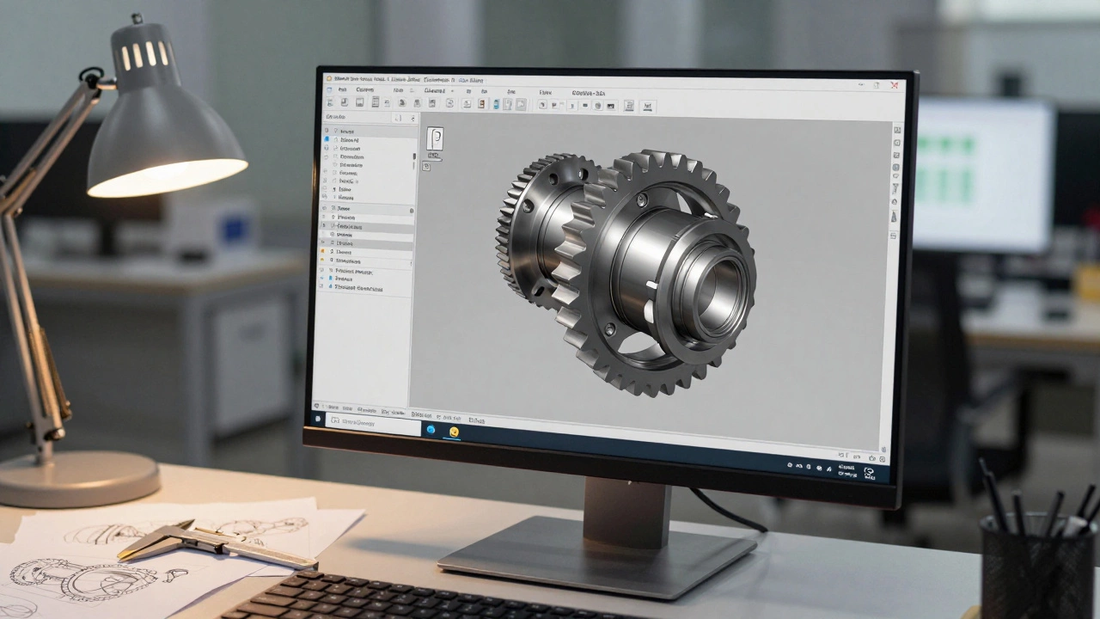Click the yellow app icon in the taskbar
This screenshot has height=619, width=1100.
tap(454, 432)
